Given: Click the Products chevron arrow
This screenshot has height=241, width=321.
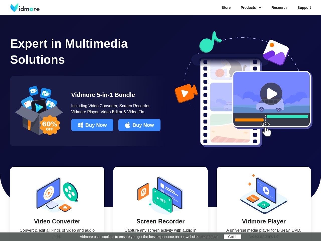Looking at the screenshot, I should click(260, 8).
